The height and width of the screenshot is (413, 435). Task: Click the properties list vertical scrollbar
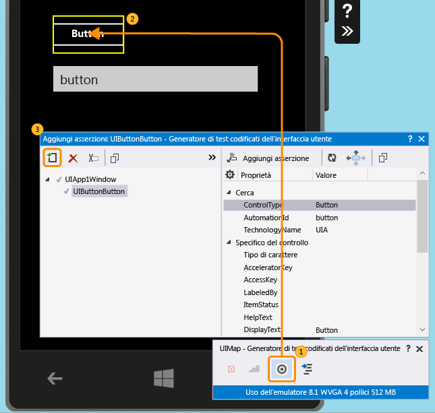(422, 216)
